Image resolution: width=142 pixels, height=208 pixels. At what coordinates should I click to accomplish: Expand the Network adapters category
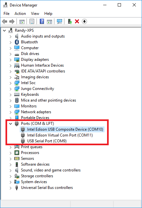[x=11, y=112]
